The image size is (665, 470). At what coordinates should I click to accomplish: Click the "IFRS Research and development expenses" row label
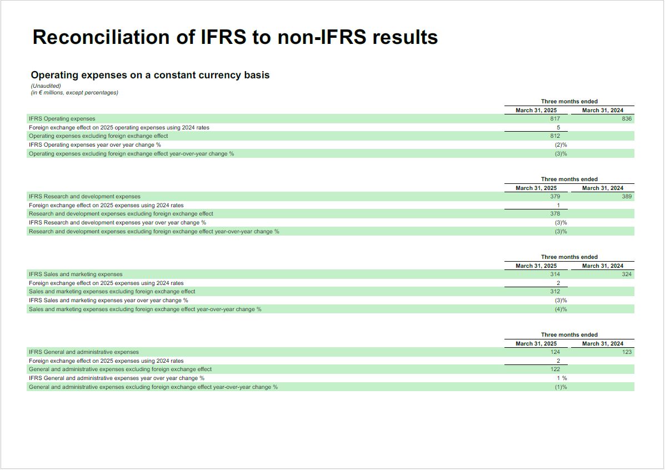click(84, 197)
